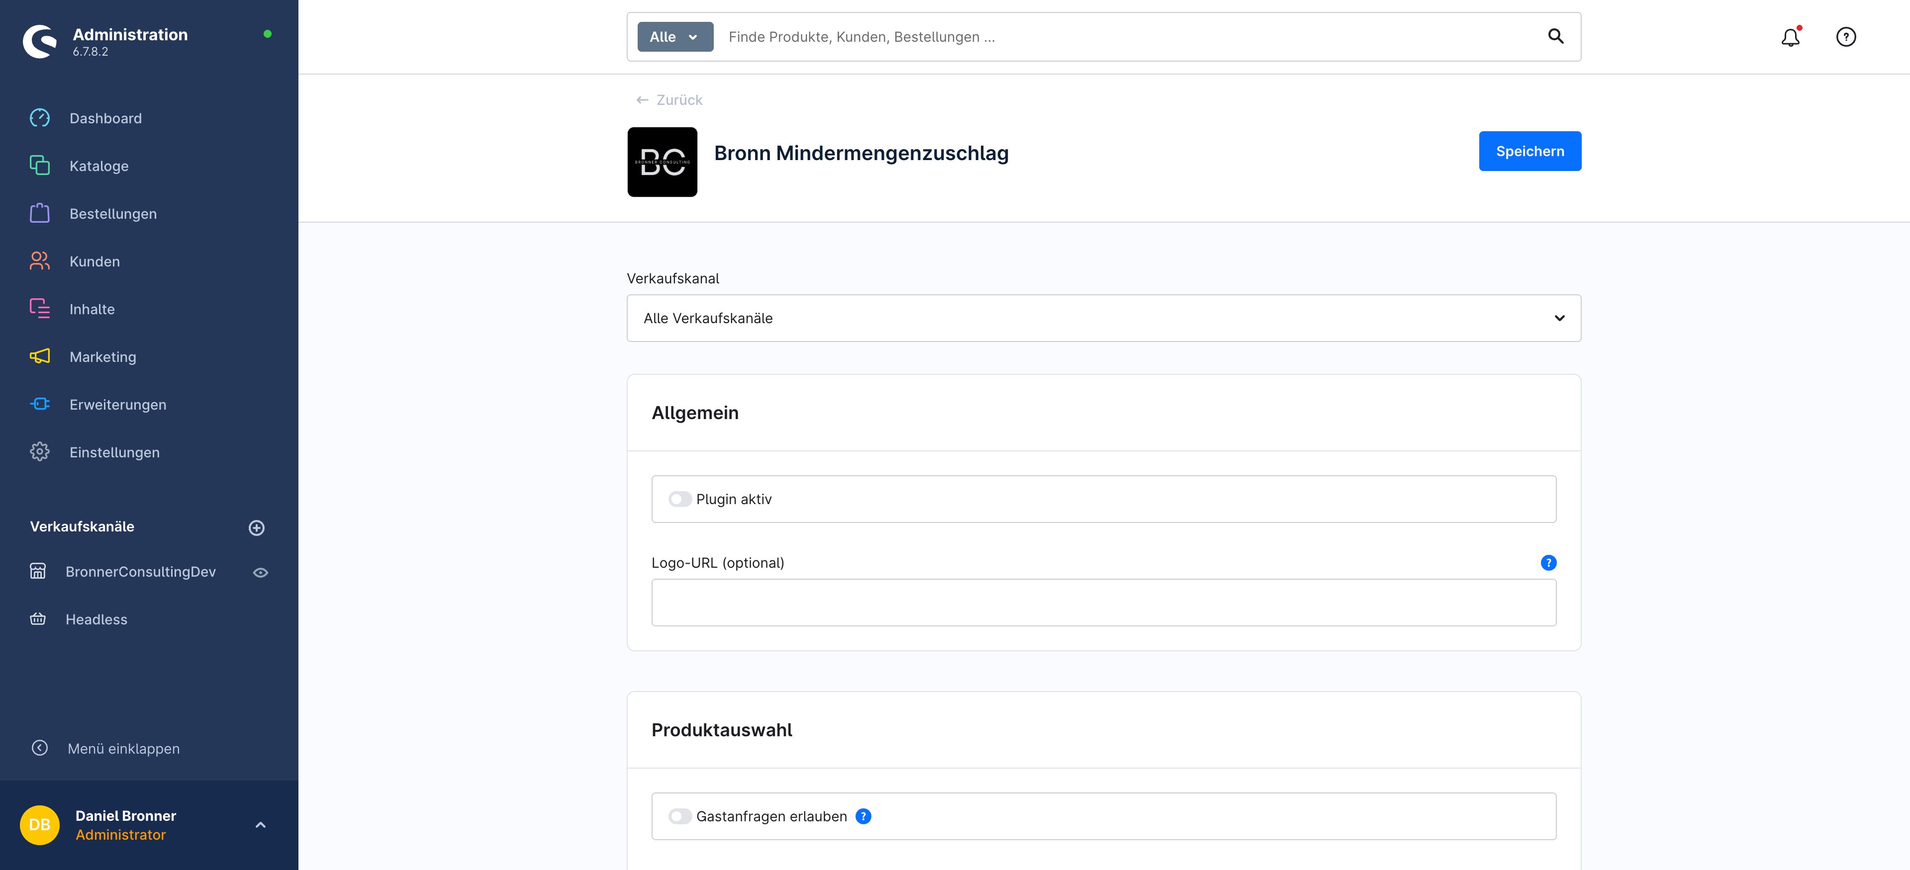Image resolution: width=1910 pixels, height=870 pixels.
Task: Open the Alle Verkaufskanäle dropdown
Action: (1103, 318)
